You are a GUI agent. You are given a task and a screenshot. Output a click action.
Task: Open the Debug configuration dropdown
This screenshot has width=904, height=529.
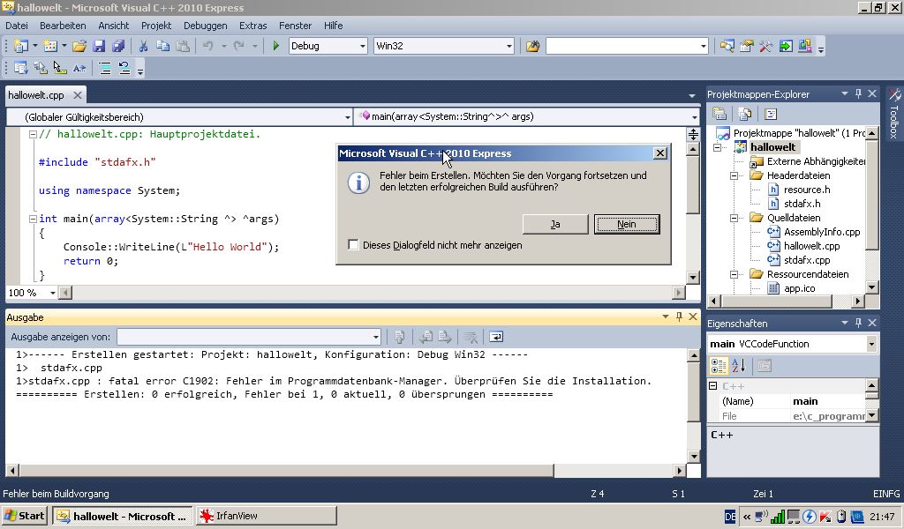(x=363, y=46)
